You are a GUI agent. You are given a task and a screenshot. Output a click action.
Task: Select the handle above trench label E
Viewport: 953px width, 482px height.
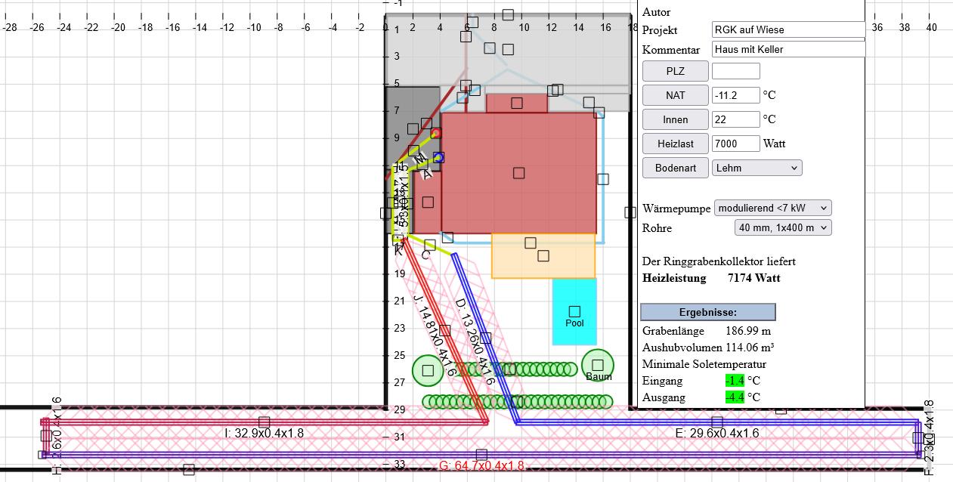pyautogui.click(x=716, y=422)
